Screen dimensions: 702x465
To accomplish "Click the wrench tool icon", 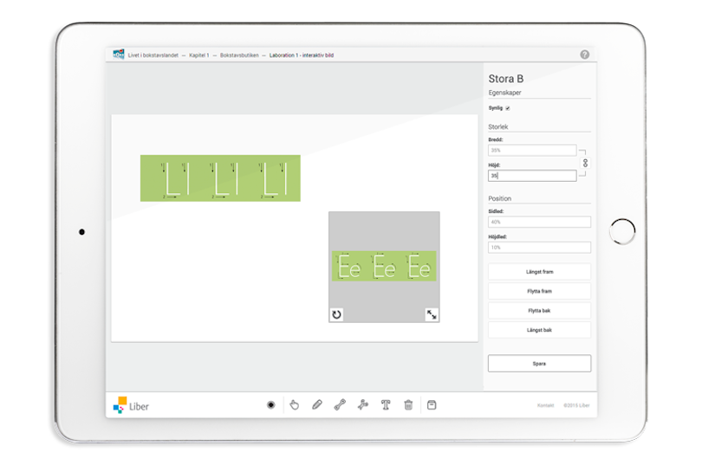I will [340, 404].
